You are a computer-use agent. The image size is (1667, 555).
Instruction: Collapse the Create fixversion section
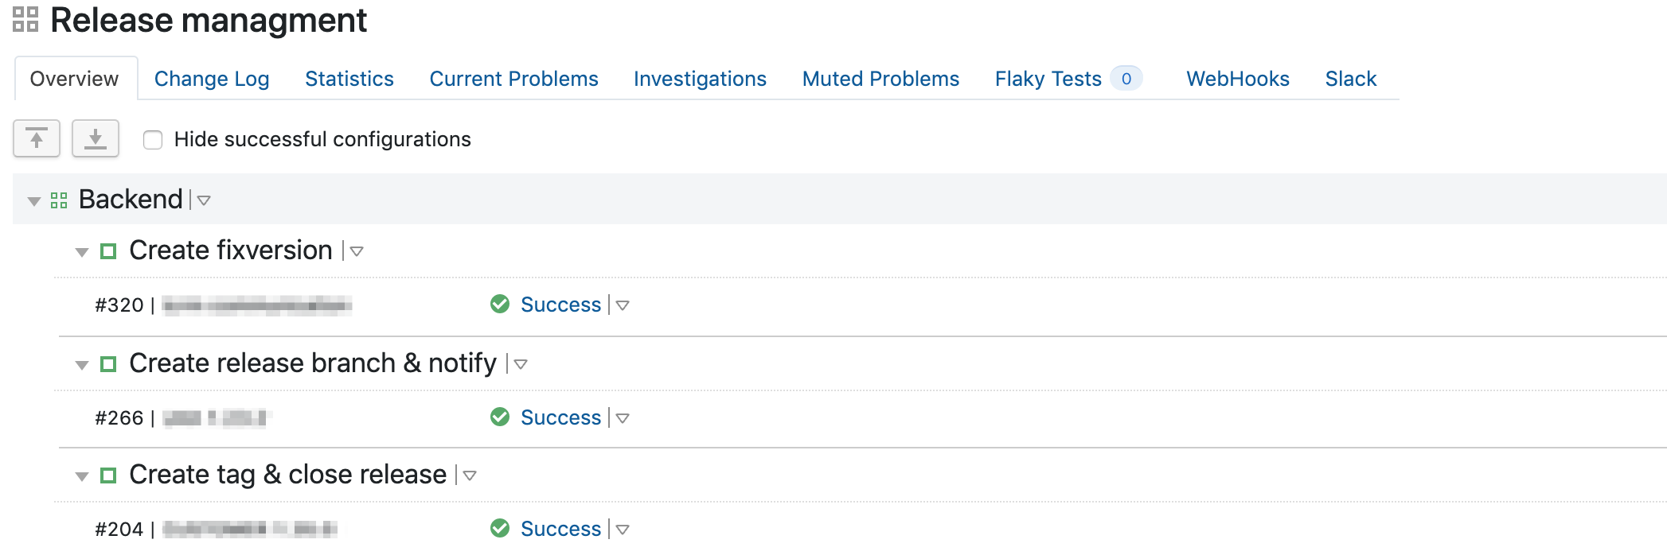(82, 252)
